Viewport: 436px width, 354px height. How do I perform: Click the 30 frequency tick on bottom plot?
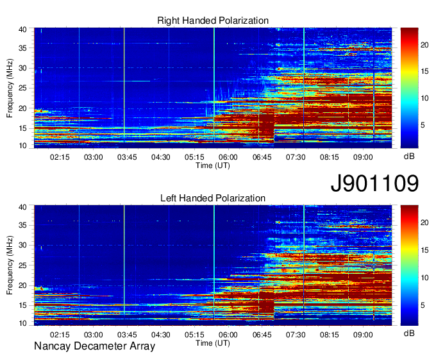click(22, 245)
